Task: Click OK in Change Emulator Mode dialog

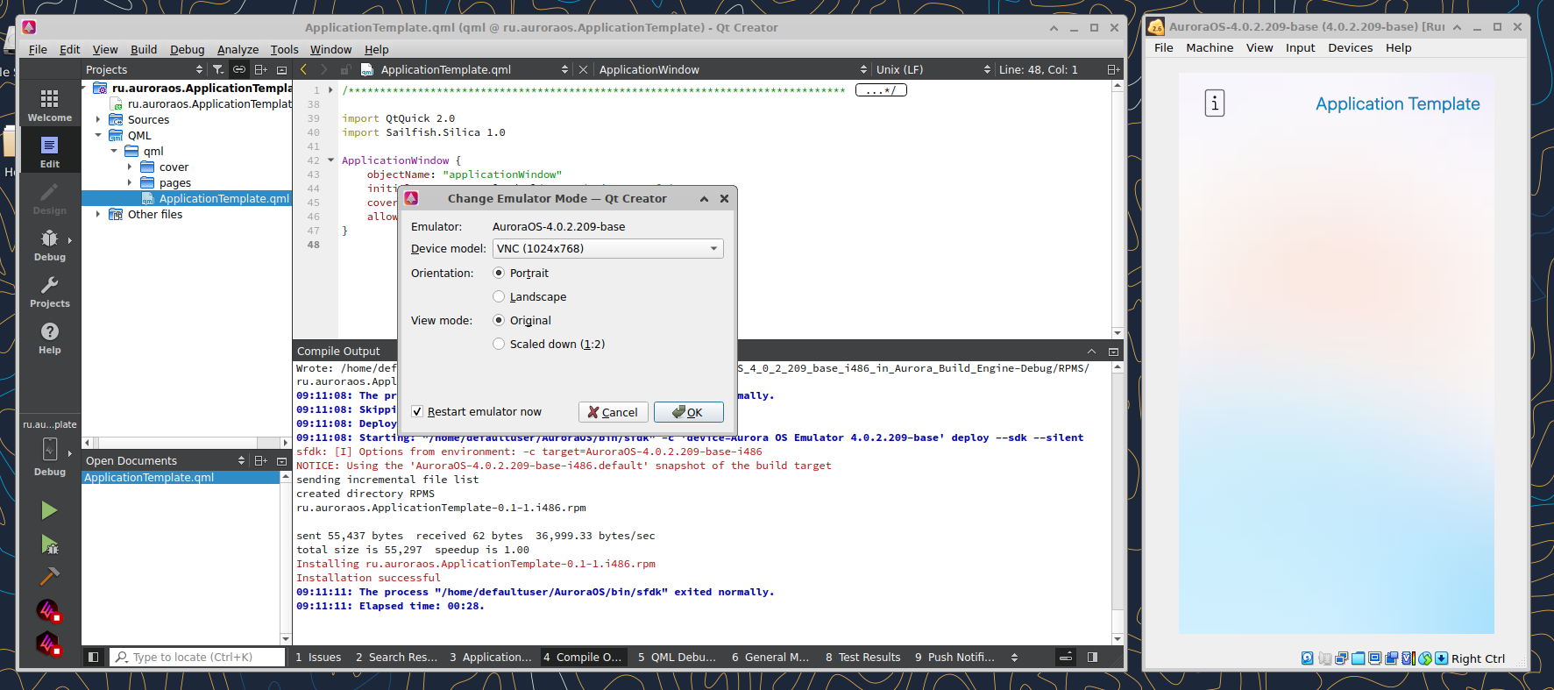Action: [689, 412]
